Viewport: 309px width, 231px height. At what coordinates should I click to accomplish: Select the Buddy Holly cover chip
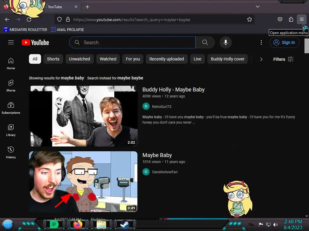[228, 59]
